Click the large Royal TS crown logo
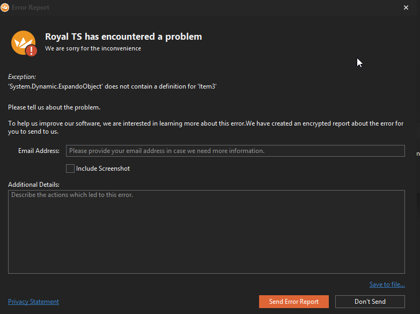420x314 pixels. pos(23,42)
